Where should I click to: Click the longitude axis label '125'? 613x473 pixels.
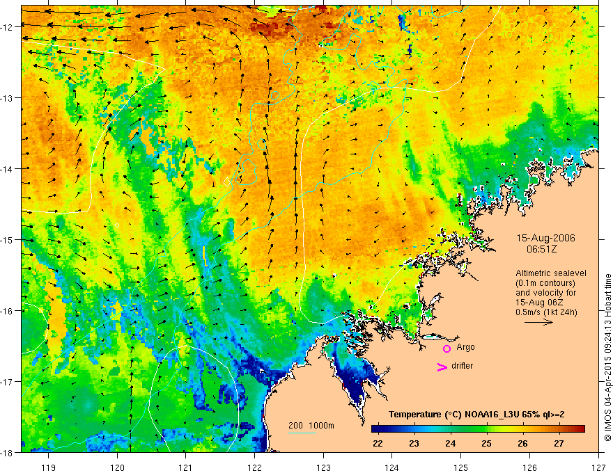[461, 467]
